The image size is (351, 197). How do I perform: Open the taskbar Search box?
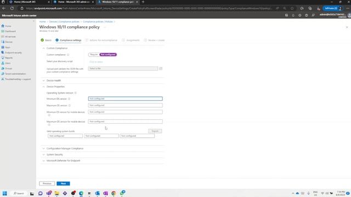click(x=19, y=193)
